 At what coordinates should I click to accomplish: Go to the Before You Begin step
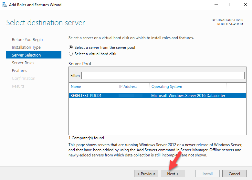click(27, 40)
